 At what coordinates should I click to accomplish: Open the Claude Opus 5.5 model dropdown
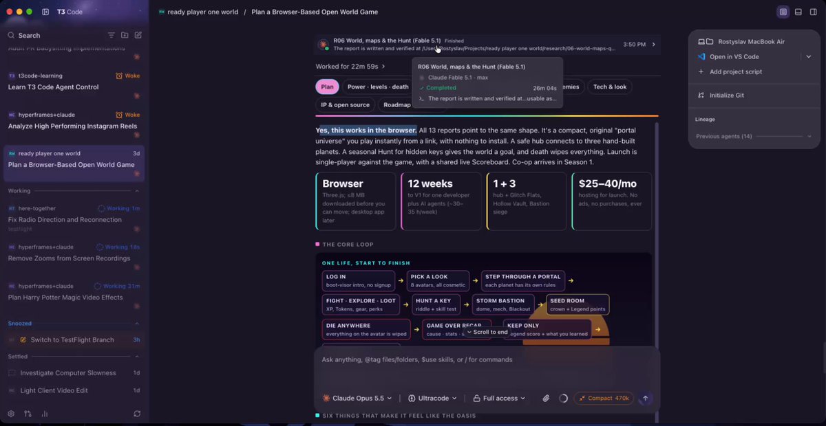click(357, 398)
